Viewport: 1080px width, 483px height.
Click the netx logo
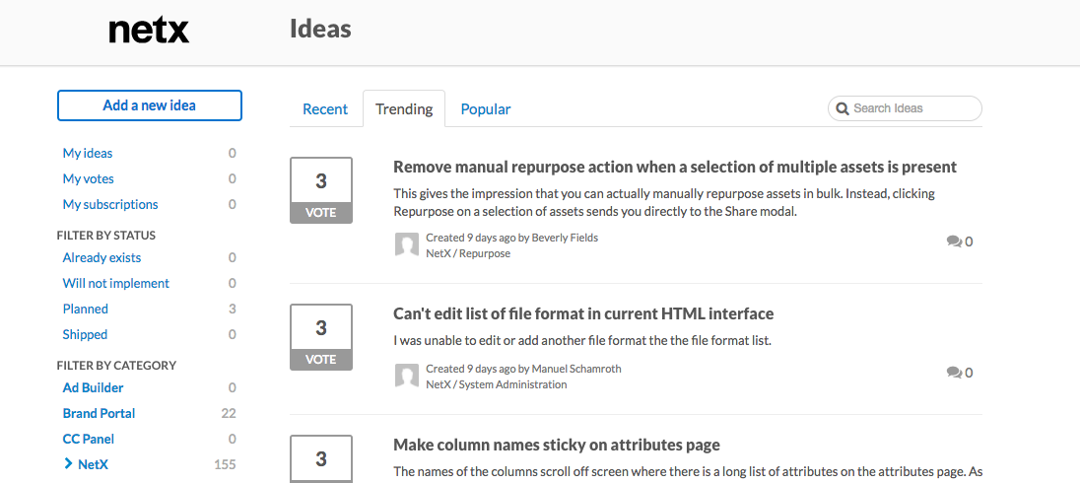click(x=149, y=31)
